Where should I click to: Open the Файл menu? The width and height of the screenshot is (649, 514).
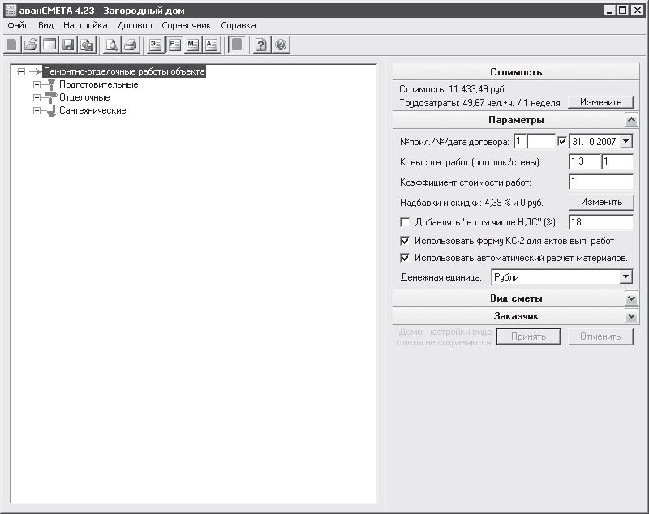click(x=18, y=25)
